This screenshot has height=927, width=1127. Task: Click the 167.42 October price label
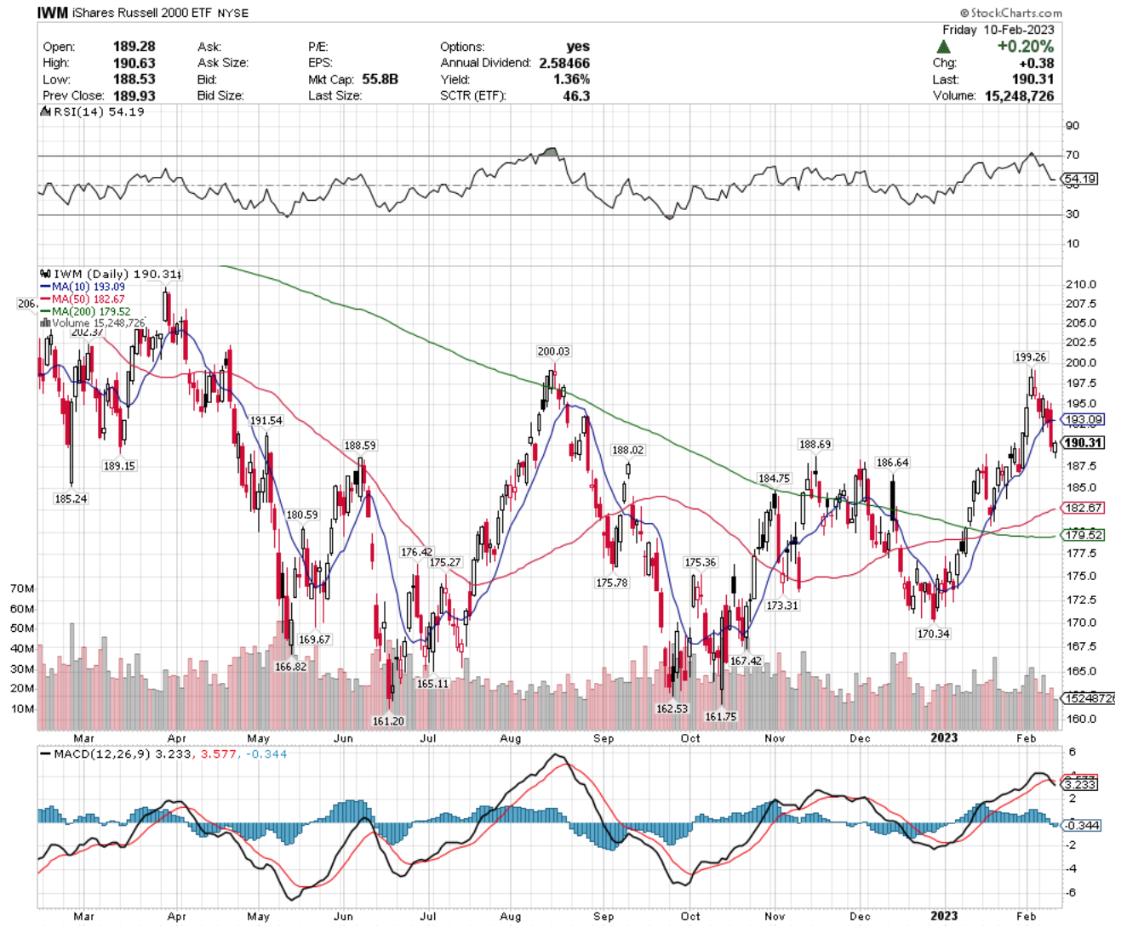(x=746, y=661)
